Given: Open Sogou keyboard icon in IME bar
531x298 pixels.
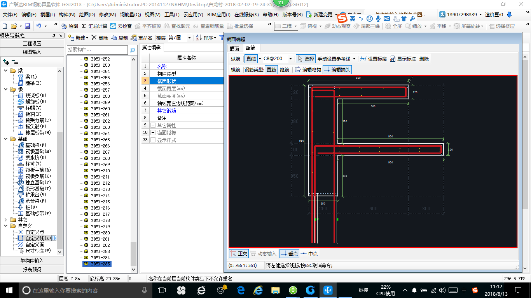Looking at the screenshot, I should [386, 18].
